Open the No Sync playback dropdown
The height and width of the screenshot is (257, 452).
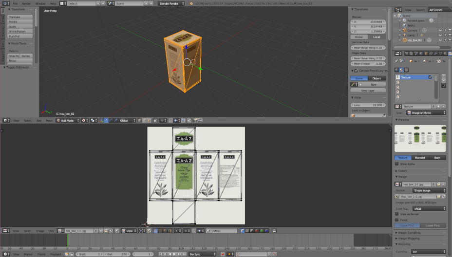point(202,254)
